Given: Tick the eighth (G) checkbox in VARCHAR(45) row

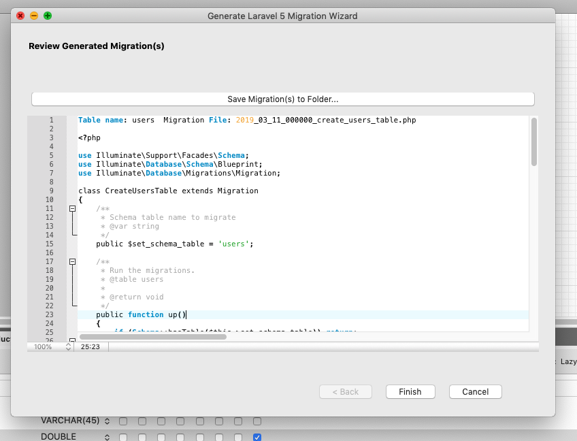Looking at the screenshot, I should coord(257,421).
